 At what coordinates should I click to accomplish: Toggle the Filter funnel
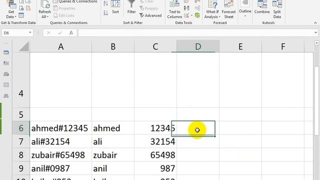coord(131,7)
